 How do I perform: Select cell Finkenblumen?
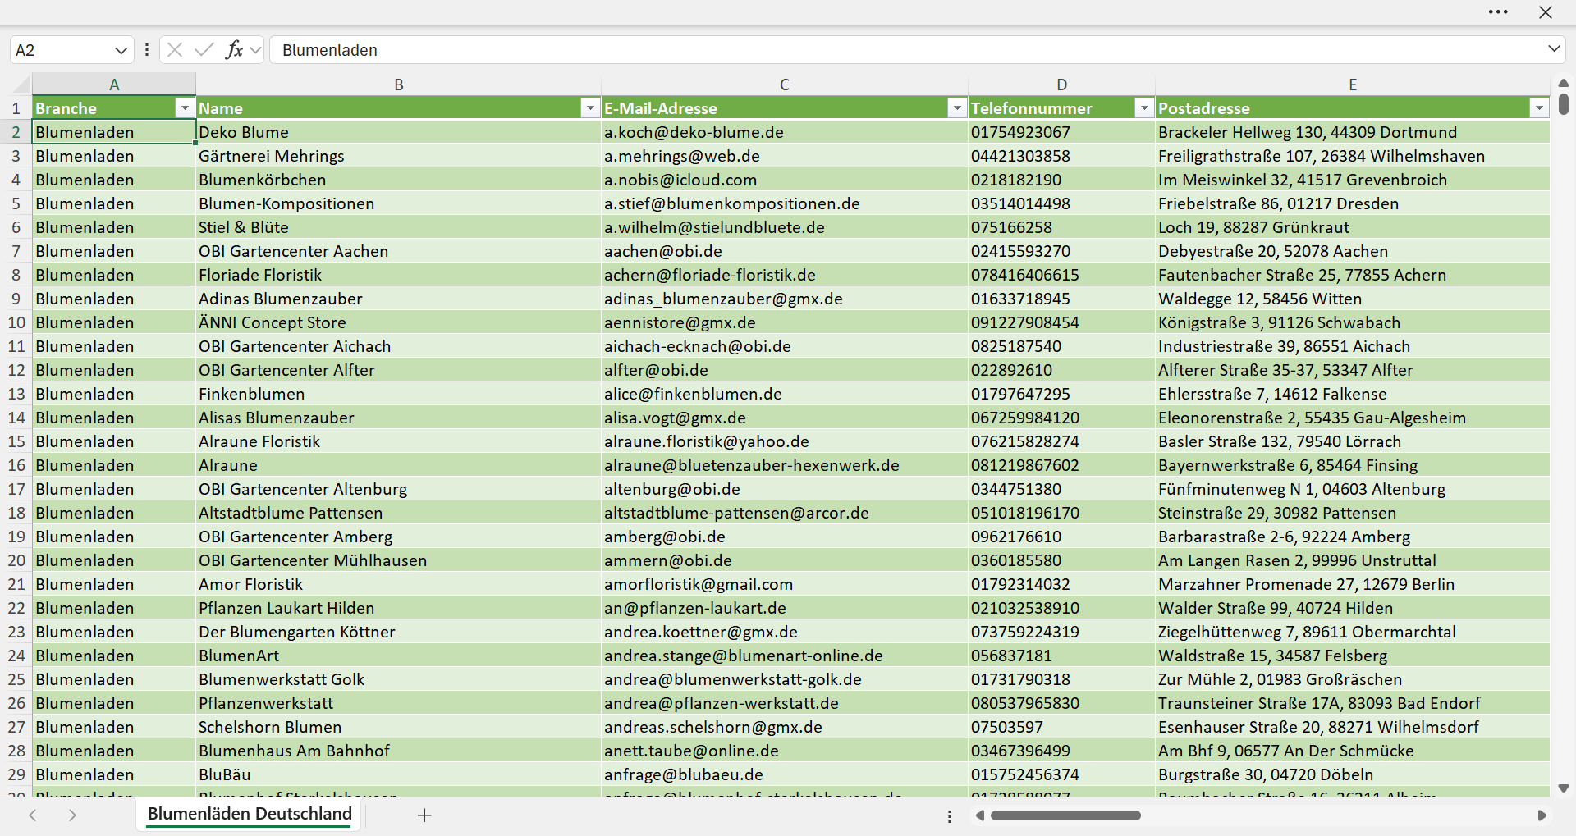pos(398,394)
